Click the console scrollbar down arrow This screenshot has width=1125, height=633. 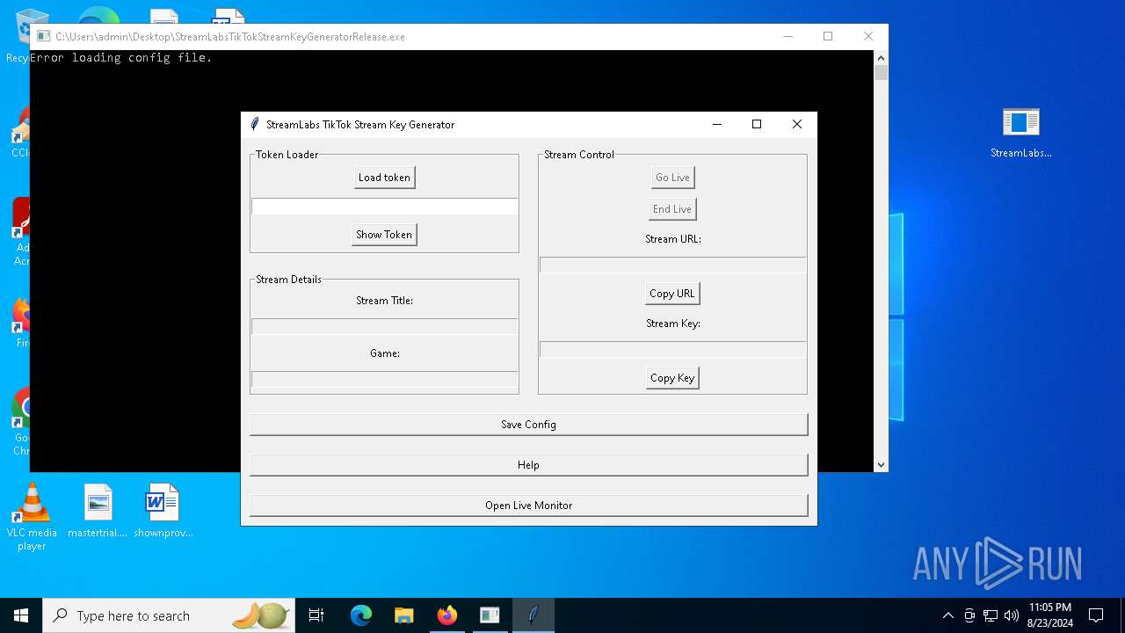pyautogui.click(x=881, y=464)
